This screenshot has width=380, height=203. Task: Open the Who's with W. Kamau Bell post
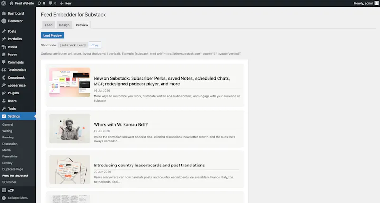121,125
